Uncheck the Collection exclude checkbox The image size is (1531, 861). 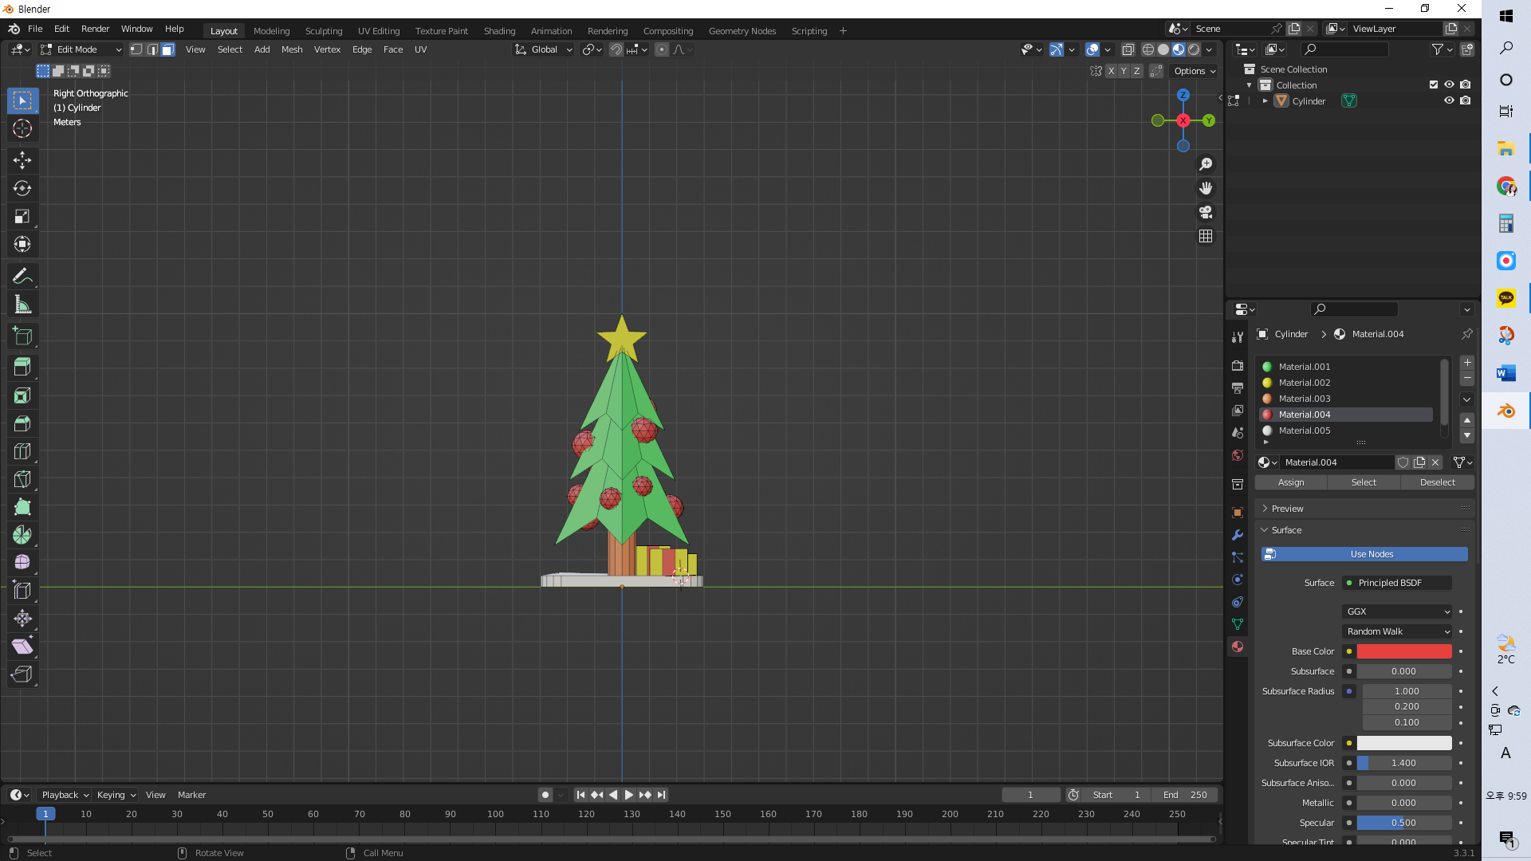1434,85
